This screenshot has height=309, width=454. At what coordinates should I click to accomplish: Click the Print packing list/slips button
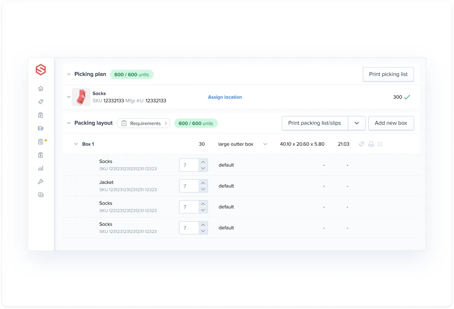point(315,123)
